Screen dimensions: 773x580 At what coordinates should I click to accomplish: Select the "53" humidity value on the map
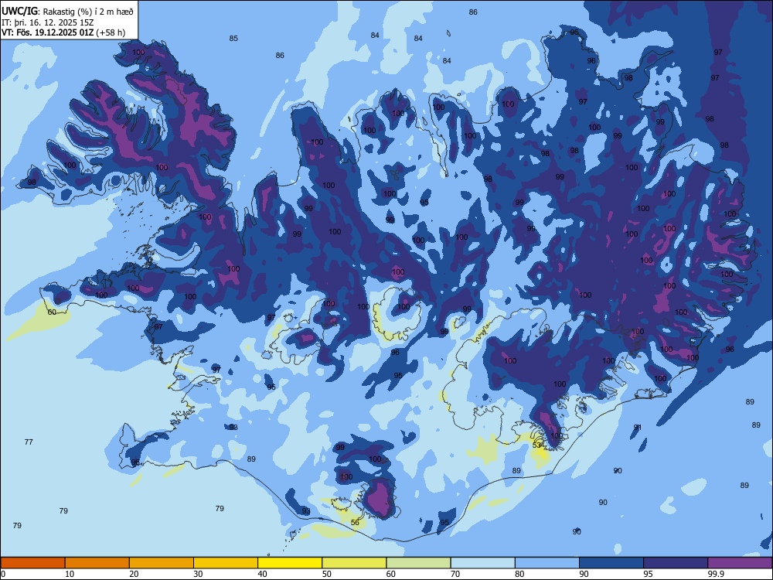pyautogui.click(x=537, y=445)
